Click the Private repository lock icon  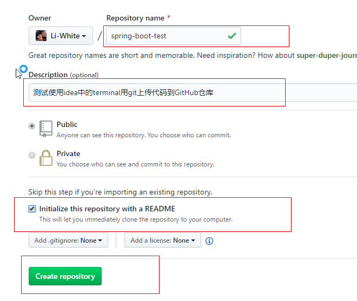point(45,158)
